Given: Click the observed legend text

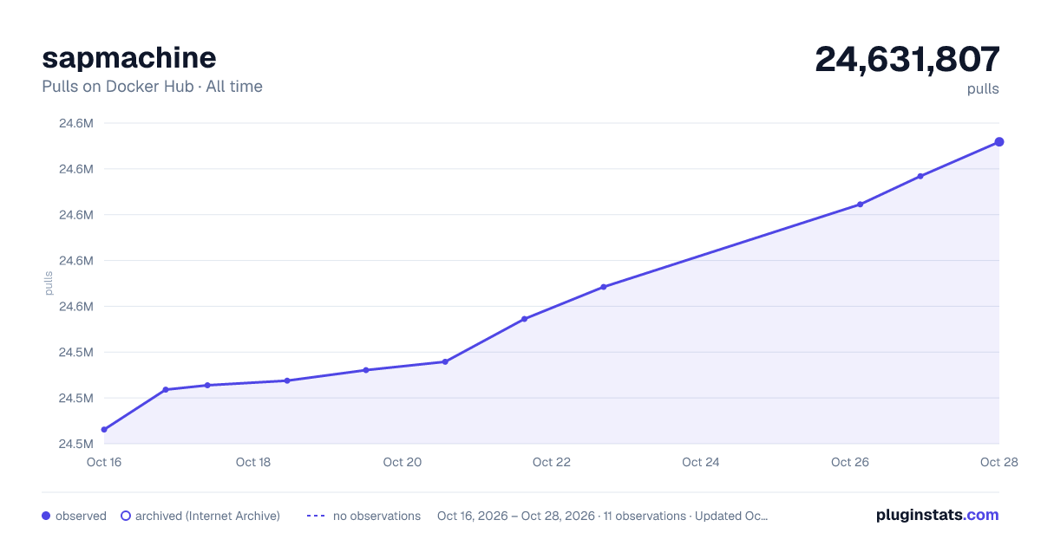Looking at the screenshot, I should [x=81, y=516].
